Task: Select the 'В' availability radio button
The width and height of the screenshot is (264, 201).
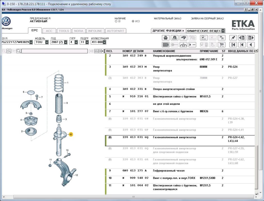Action: (116, 21)
